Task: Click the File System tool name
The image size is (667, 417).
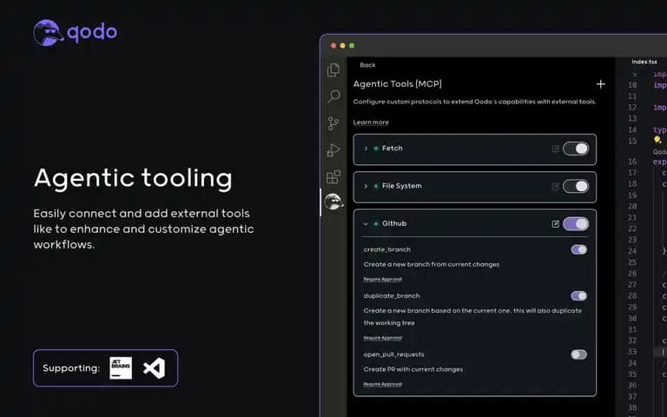Action: pos(402,186)
